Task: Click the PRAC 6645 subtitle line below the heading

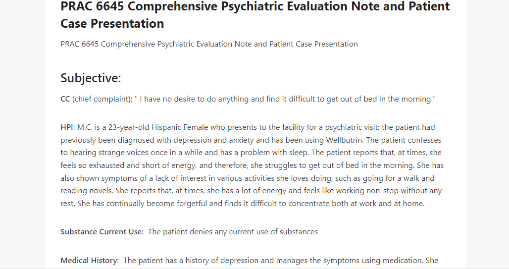Action: click(x=209, y=44)
